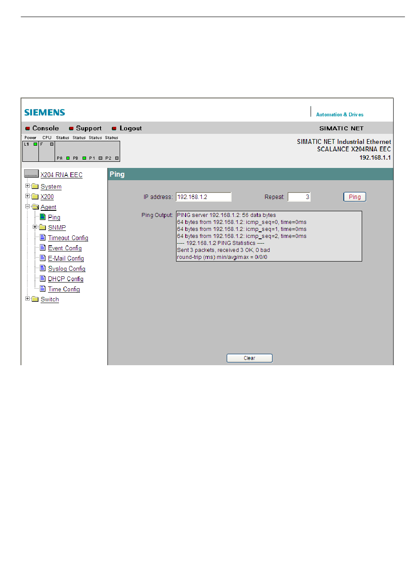Click the SIEMENS logo
This screenshot has width=415, height=569.
[45, 112]
